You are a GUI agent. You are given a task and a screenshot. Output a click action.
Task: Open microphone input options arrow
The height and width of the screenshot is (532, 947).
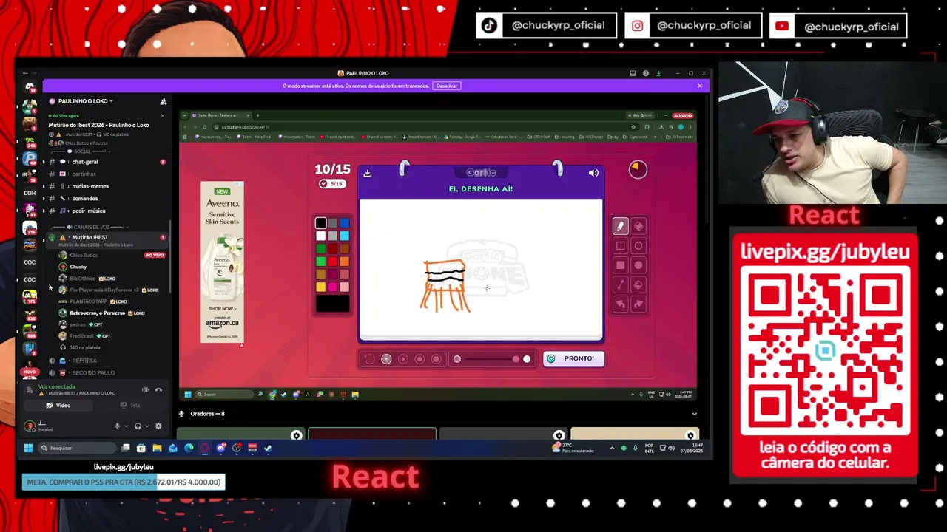click(x=125, y=426)
